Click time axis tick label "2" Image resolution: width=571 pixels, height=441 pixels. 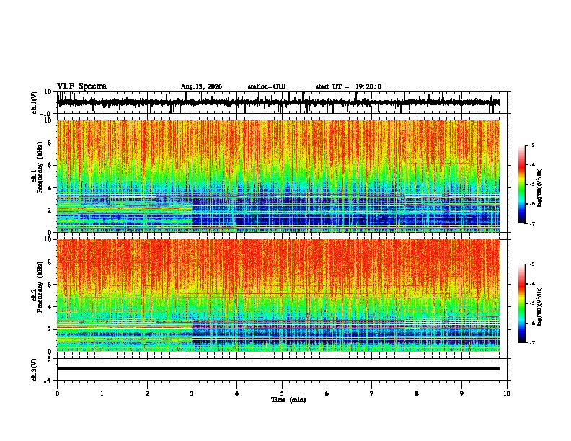point(147,393)
